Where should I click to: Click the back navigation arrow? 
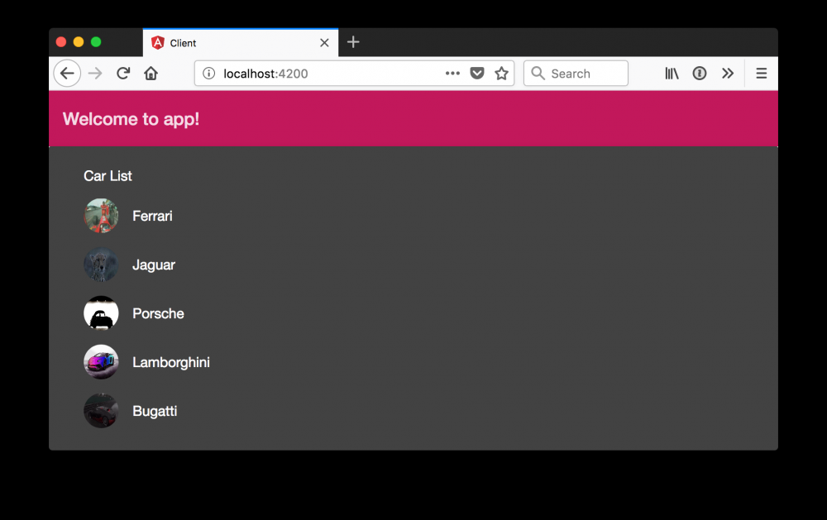click(67, 73)
